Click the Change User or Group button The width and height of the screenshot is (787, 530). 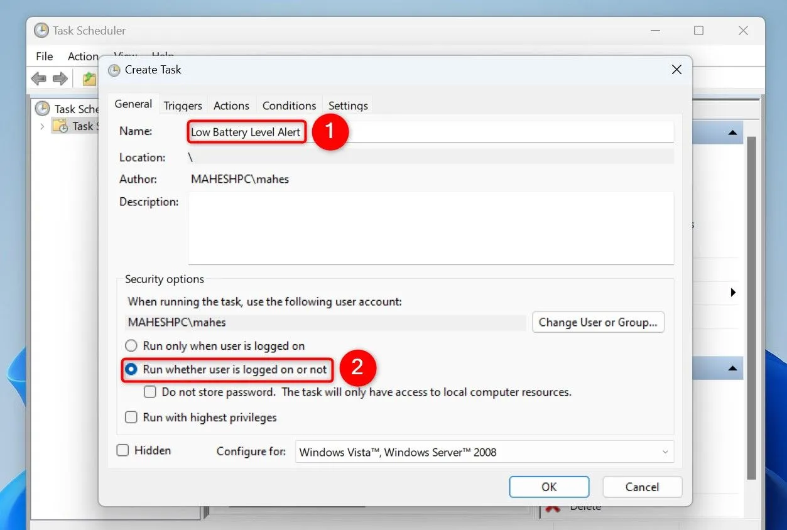(597, 322)
